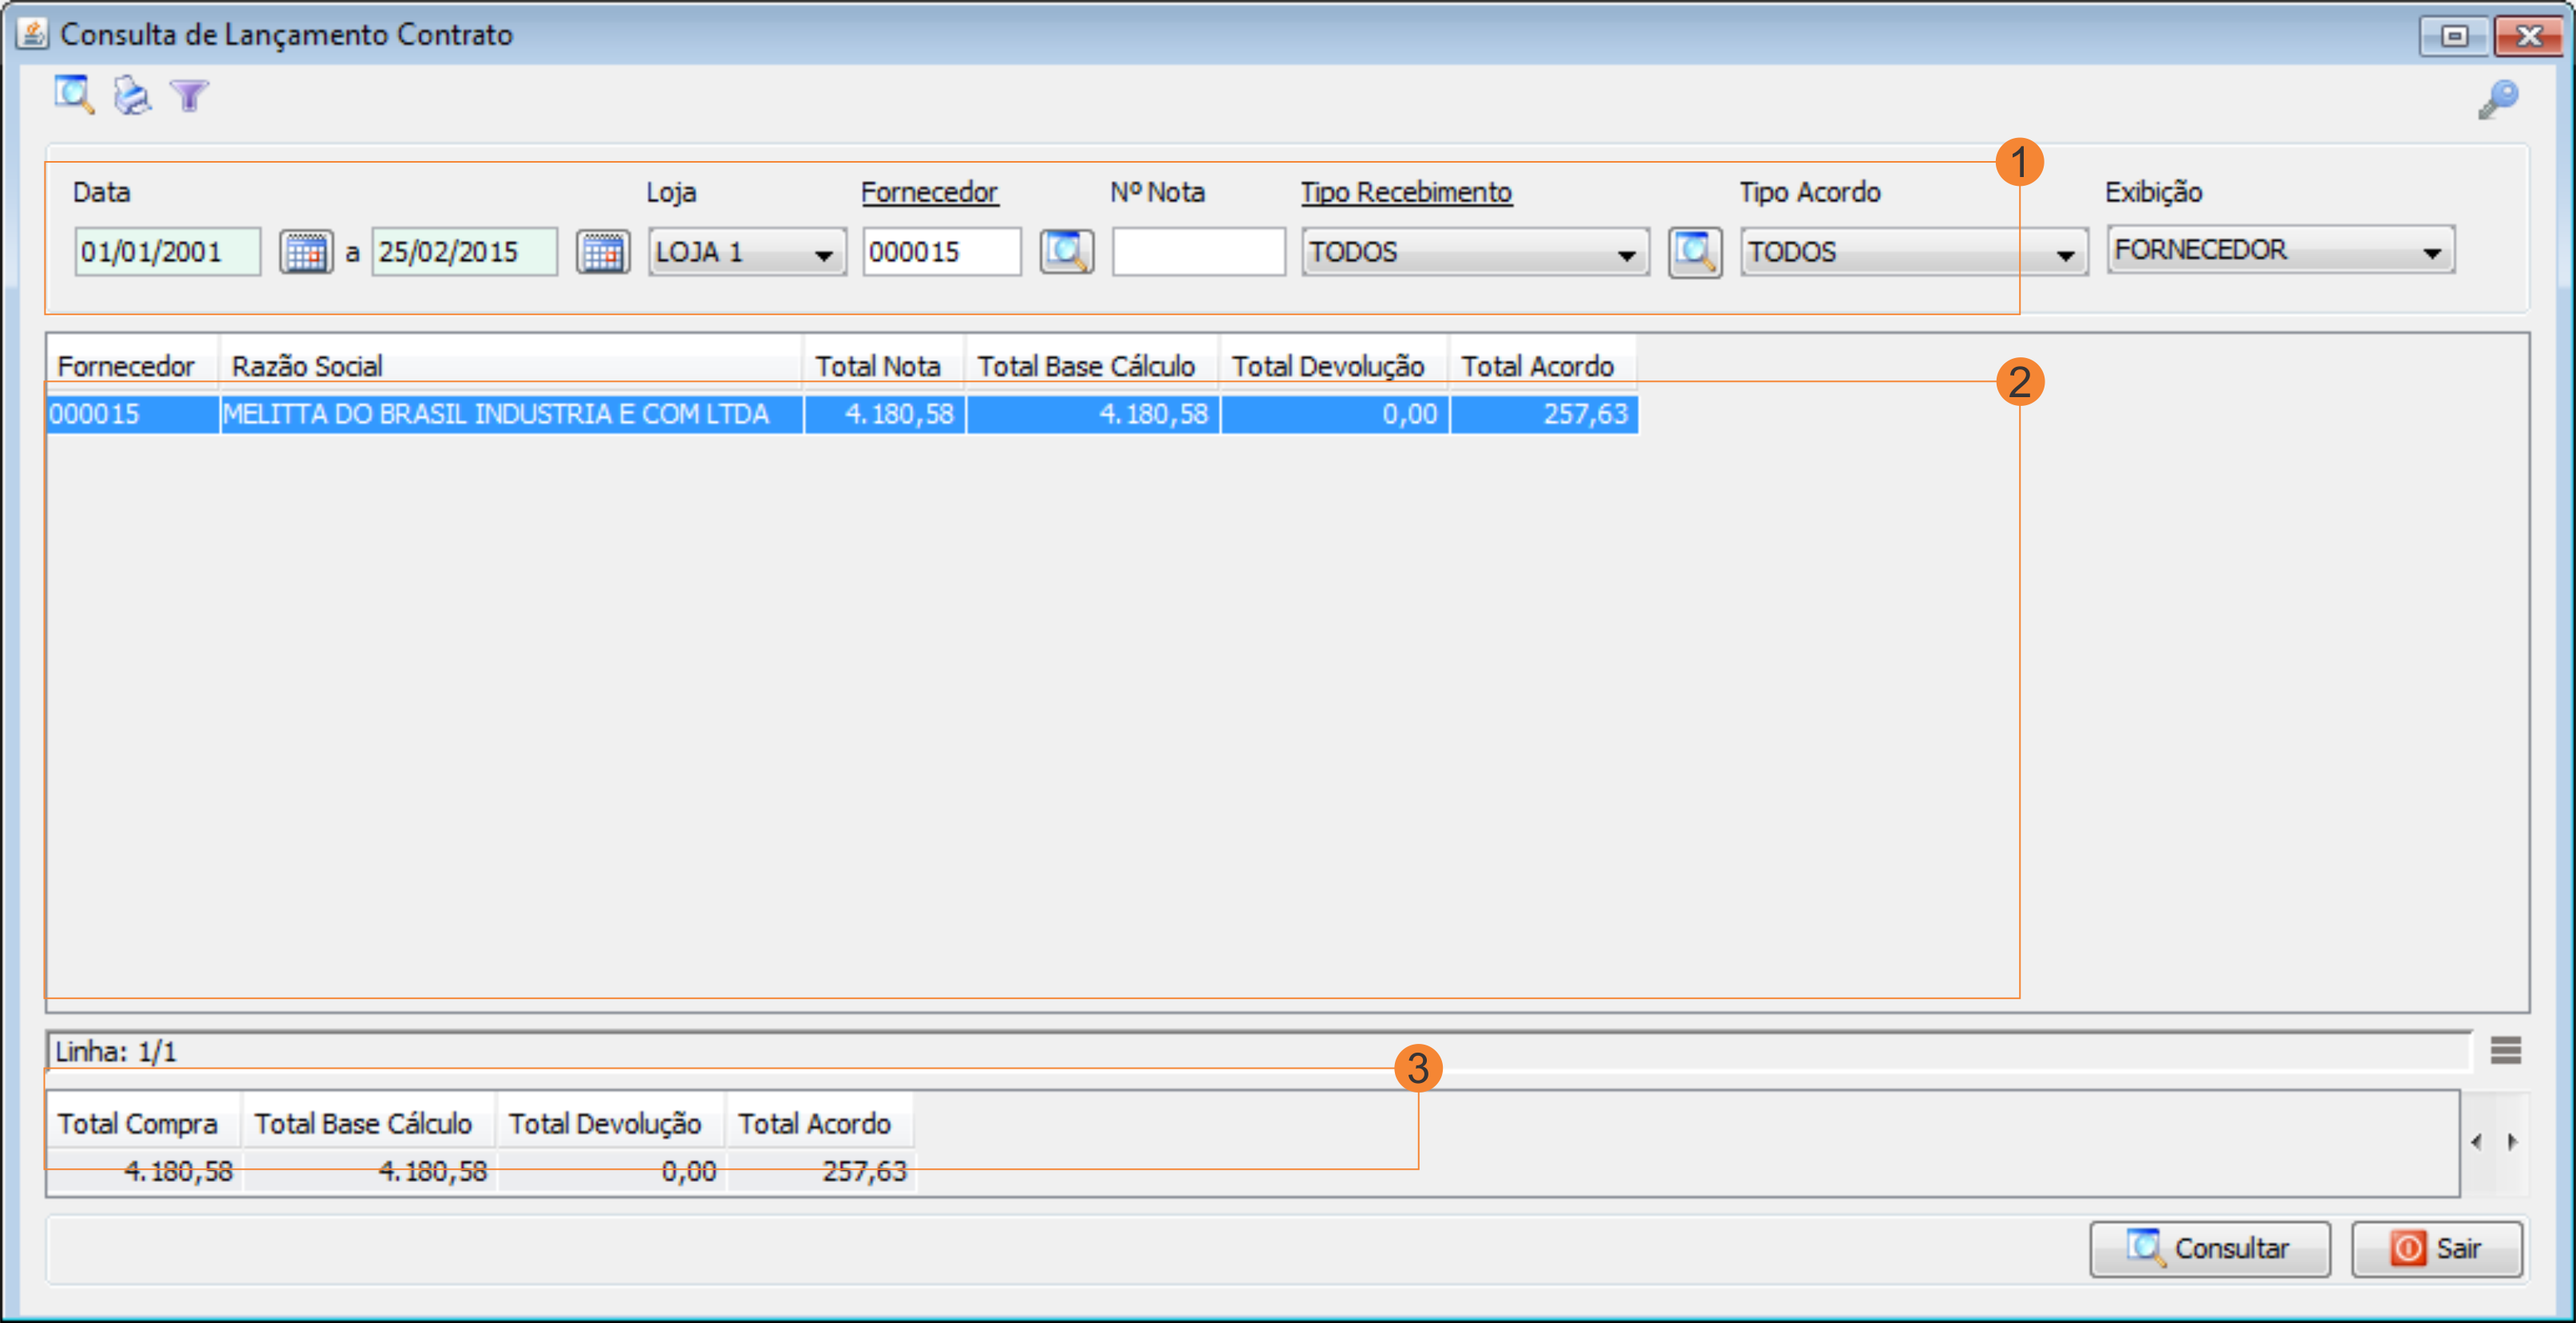Image resolution: width=2576 pixels, height=1323 pixels.
Task: Click the Linha: 1/1 status text
Action: click(x=116, y=1051)
